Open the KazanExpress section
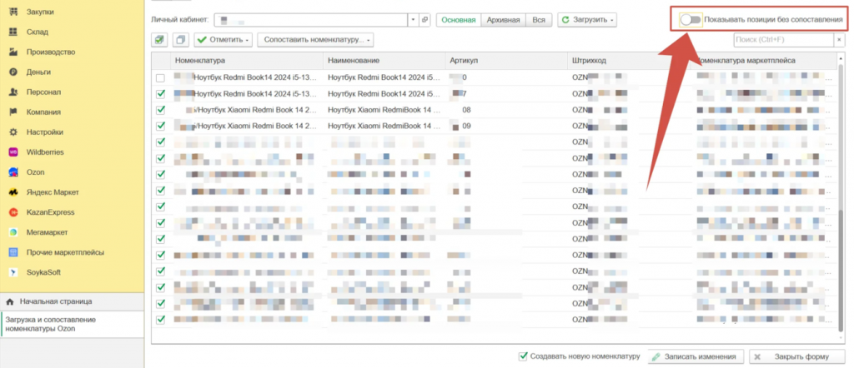Image resolution: width=854 pixels, height=368 pixels. click(x=49, y=212)
